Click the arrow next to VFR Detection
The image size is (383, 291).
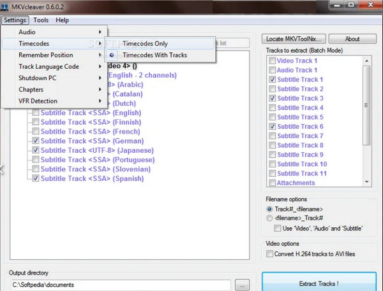100,101
